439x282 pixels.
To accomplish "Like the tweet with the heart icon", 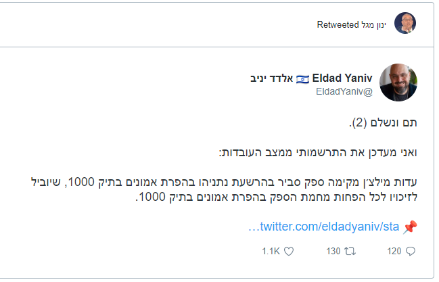I will point(289,251).
